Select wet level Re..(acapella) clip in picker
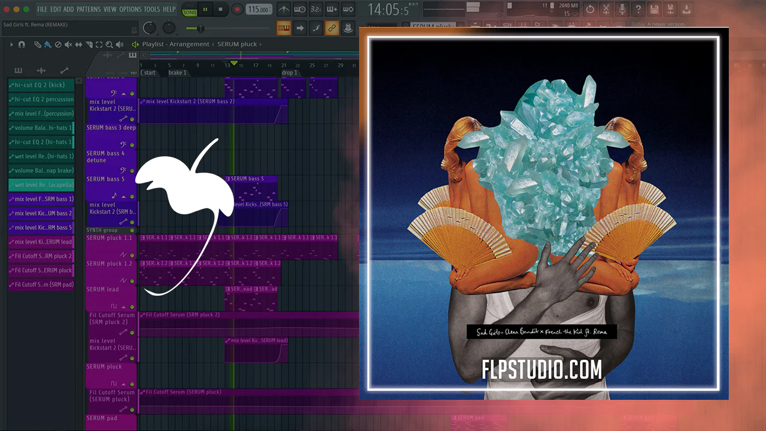Image resolution: width=766 pixels, height=431 pixels. coord(41,185)
